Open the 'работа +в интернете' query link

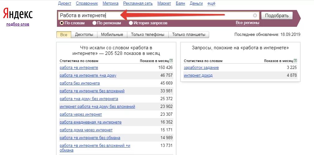[79, 68]
